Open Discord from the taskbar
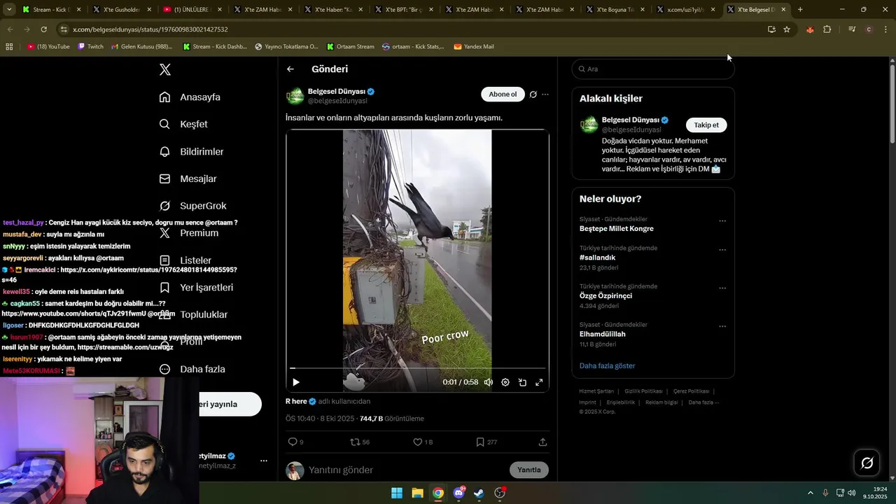Viewport: 896px width, 504px height. 458,493
